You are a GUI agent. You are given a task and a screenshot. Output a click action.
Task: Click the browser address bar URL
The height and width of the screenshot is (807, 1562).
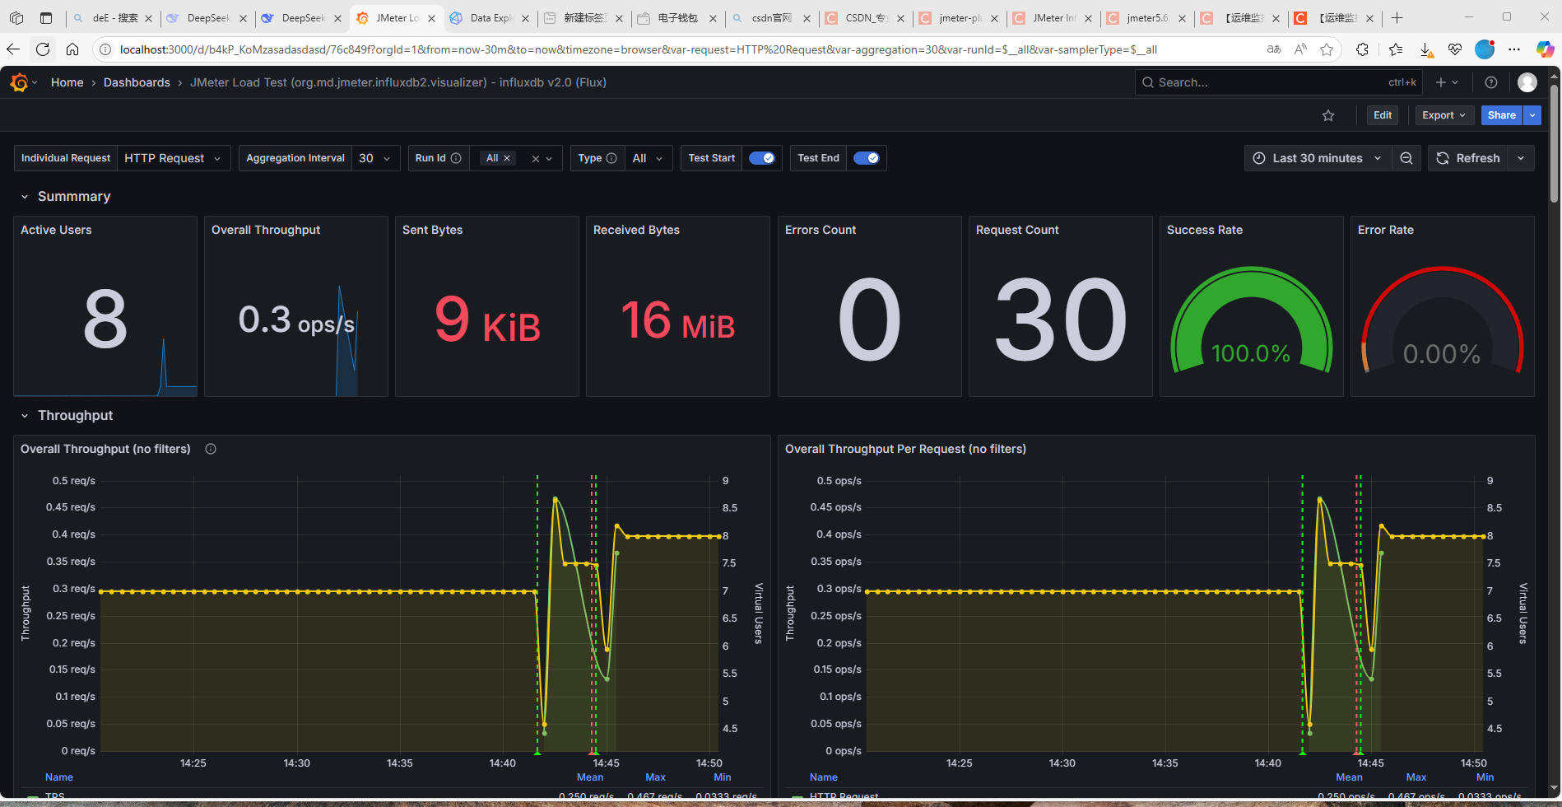(639, 49)
